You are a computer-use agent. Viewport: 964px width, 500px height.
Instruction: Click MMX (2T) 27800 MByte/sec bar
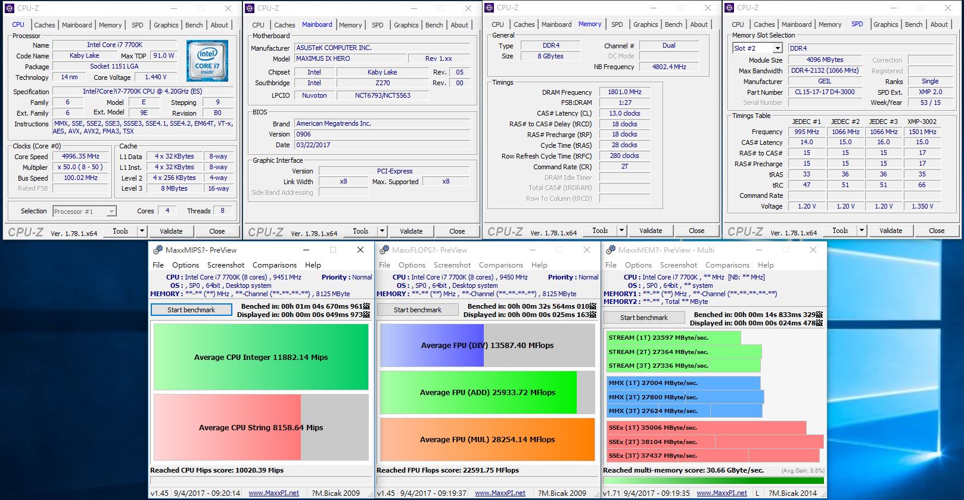(x=685, y=397)
